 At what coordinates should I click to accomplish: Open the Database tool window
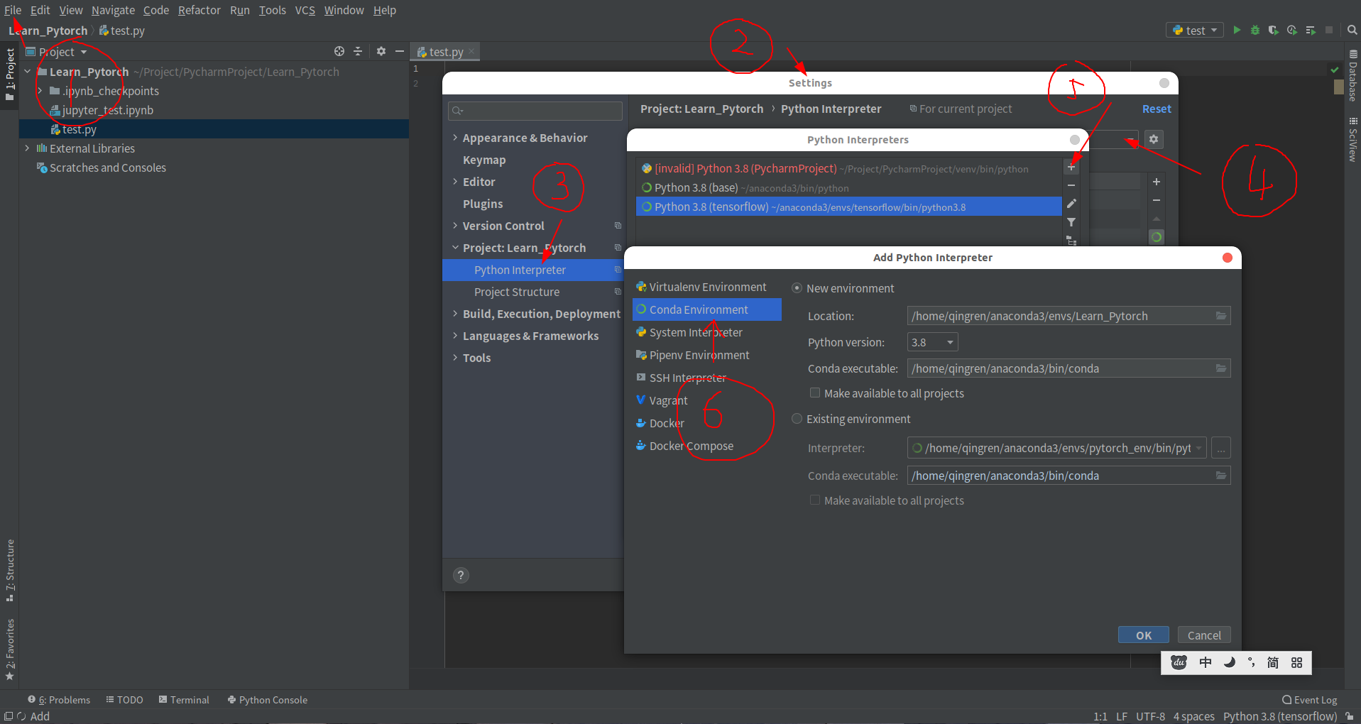(1353, 76)
